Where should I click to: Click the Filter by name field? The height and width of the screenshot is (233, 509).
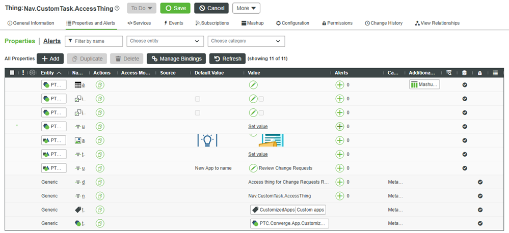(94, 41)
